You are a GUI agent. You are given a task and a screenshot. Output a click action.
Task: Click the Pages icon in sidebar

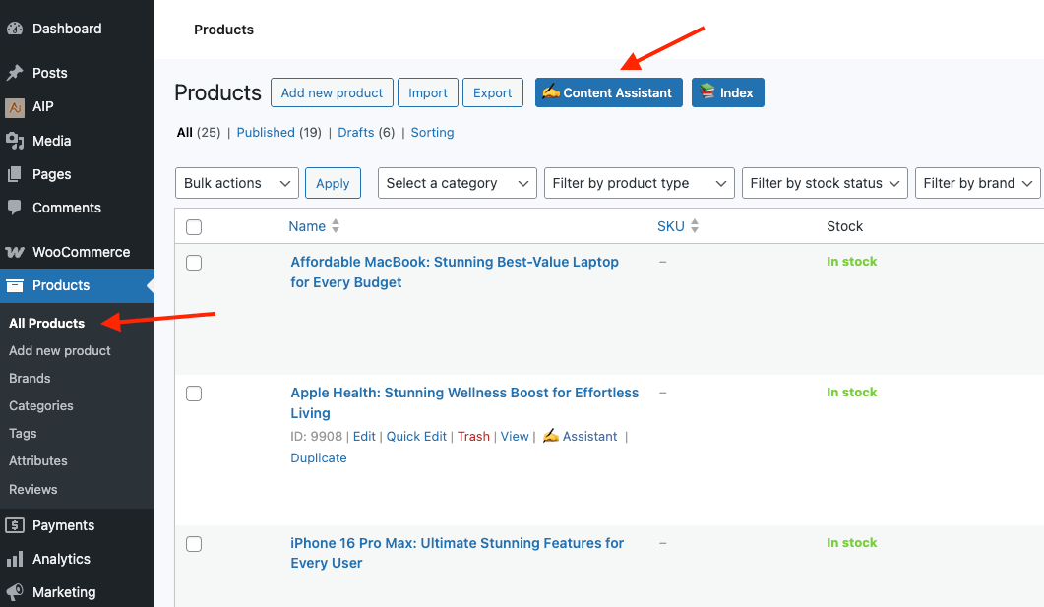click(x=15, y=174)
